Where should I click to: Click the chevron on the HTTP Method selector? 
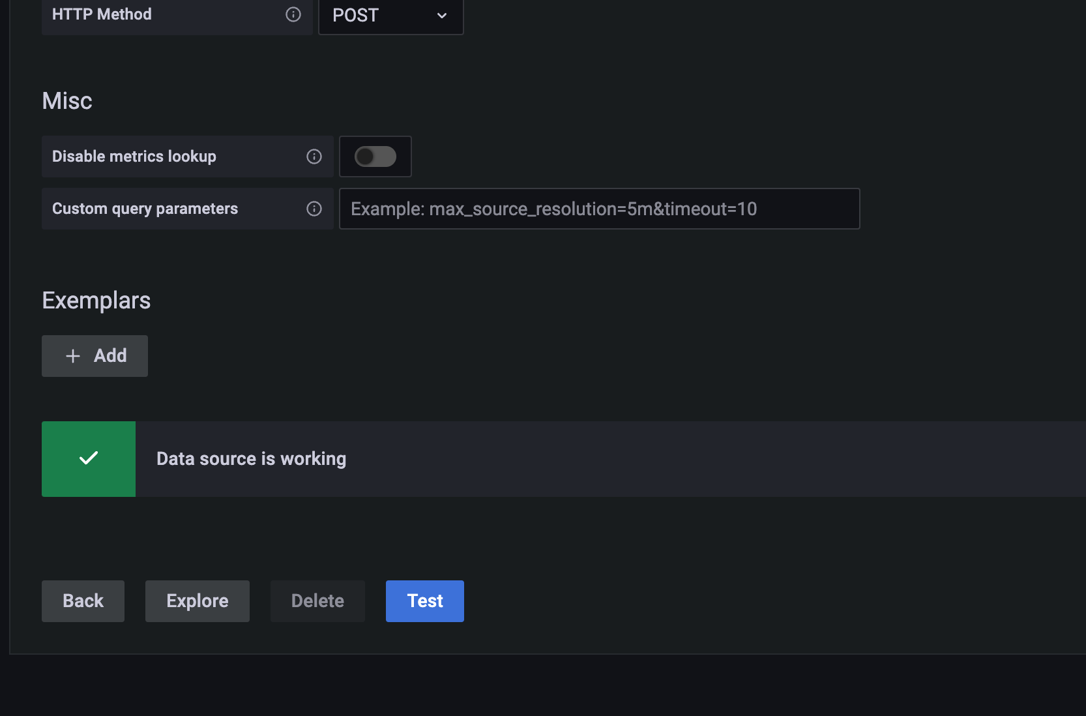pyautogui.click(x=441, y=16)
